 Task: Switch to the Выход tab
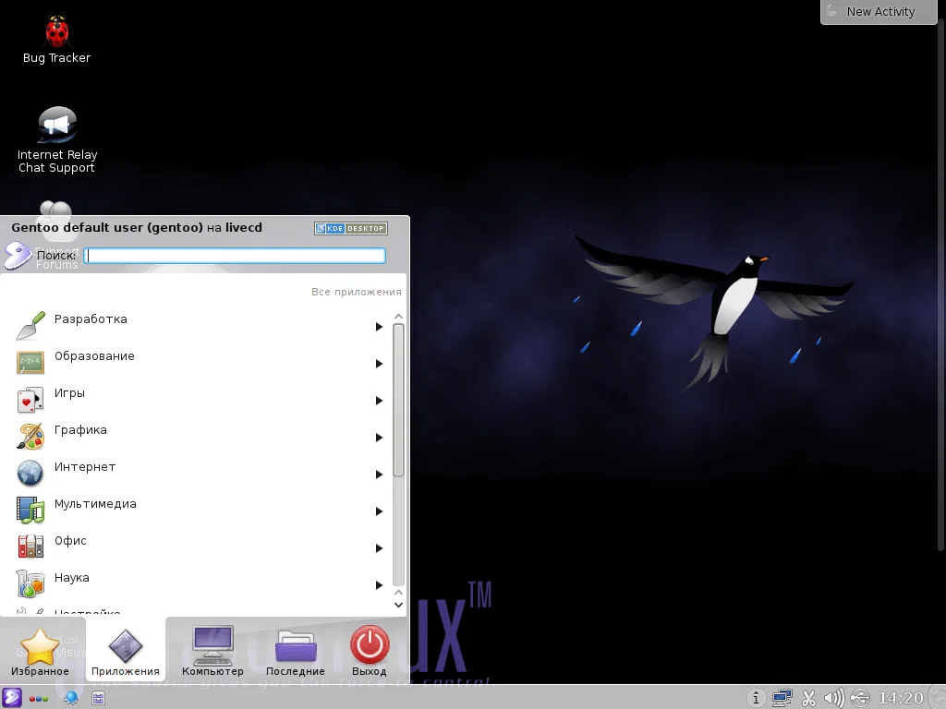370,651
